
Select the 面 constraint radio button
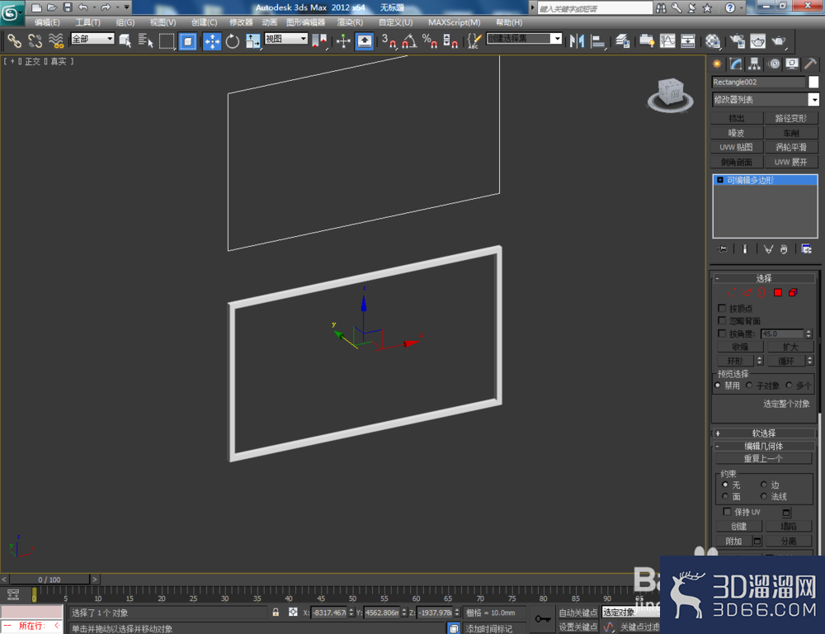pyautogui.click(x=725, y=497)
